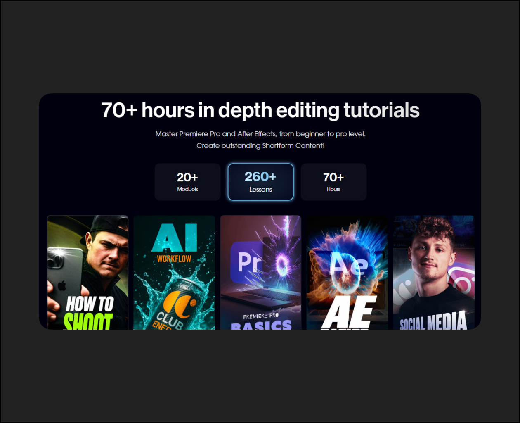This screenshot has height=423, width=520.
Task: Open the 'AI Workflow' course thumbnail
Action: click(174, 272)
